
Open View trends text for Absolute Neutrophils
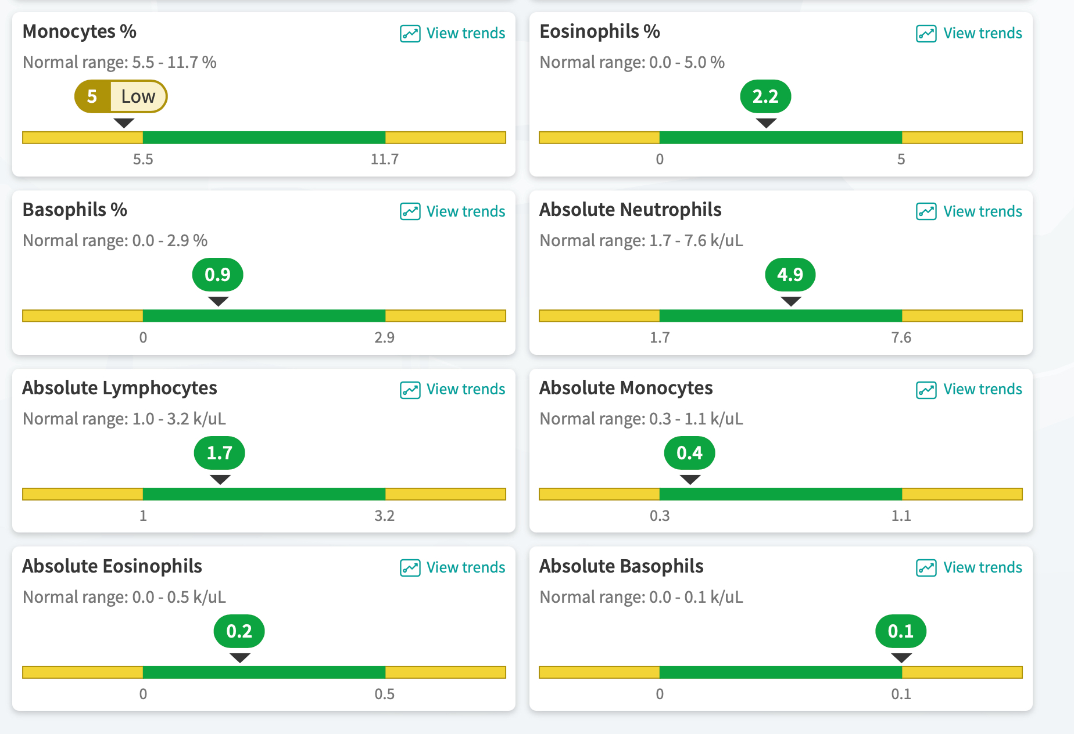(982, 211)
